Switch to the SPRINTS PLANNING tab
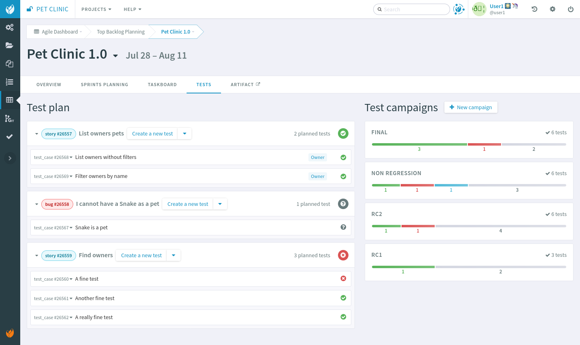The height and width of the screenshot is (345, 580). (x=104, y=85)
